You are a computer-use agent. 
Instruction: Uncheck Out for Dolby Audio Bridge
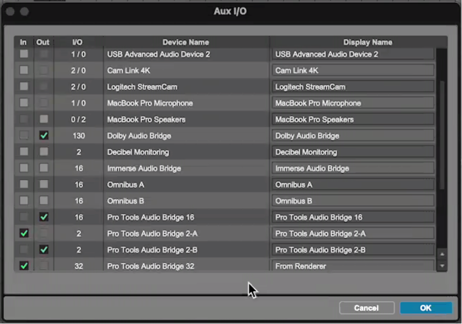click(x=44, y=135)
